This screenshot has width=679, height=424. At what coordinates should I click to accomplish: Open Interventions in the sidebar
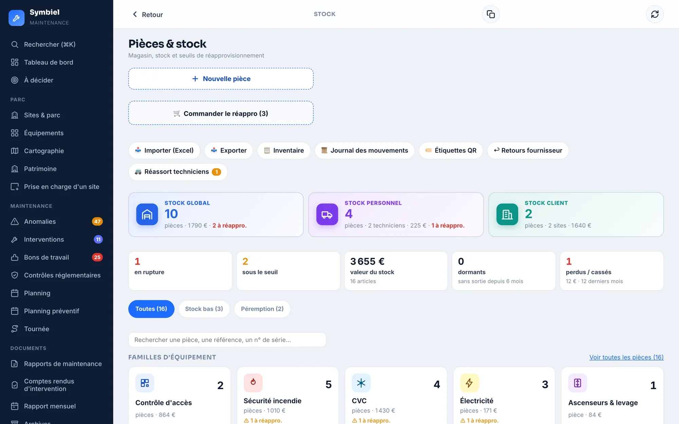[56, 239]
